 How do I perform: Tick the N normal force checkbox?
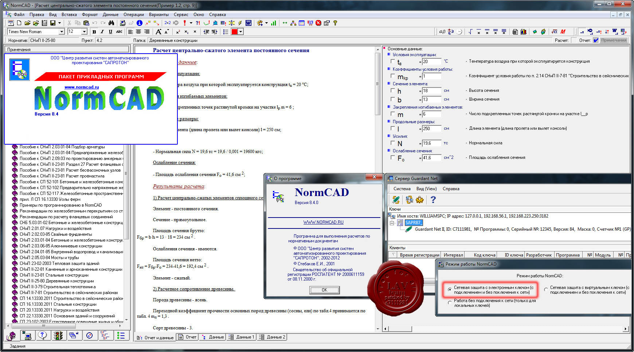coord(392,143)
